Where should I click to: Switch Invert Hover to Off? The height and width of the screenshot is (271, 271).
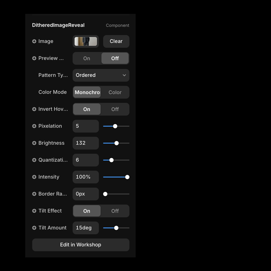[115, 109]
